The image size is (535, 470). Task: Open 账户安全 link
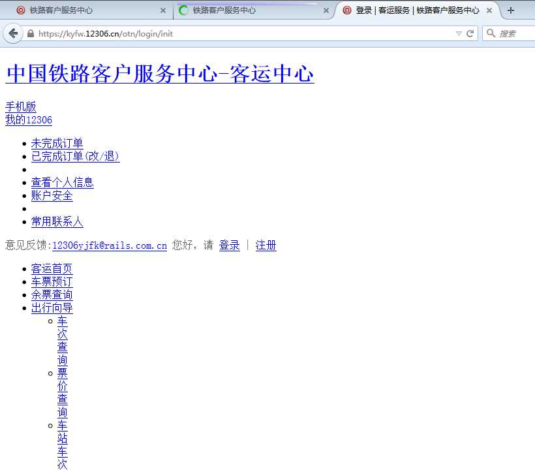pyautogui.click(x=52, y=196)
